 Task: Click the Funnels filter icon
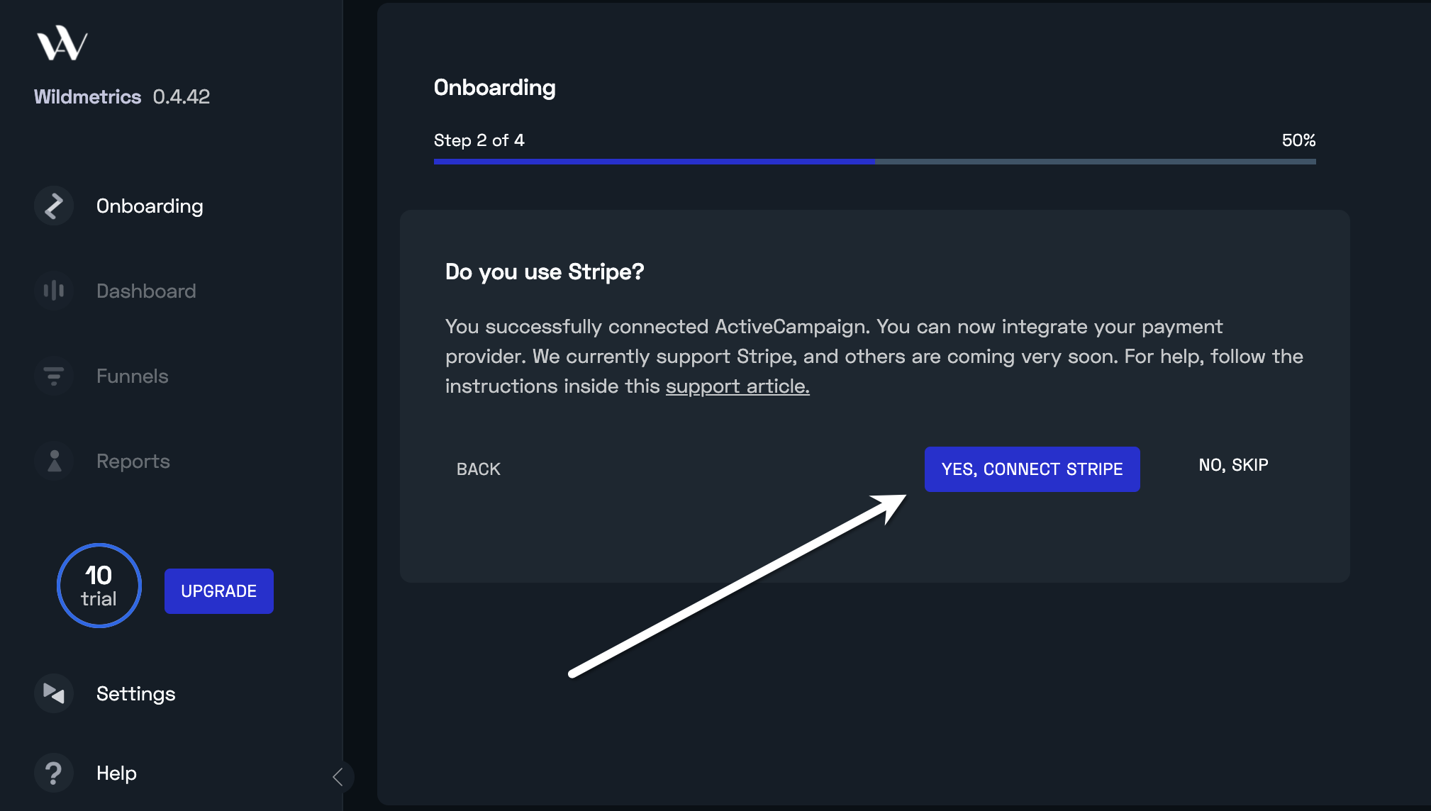(x=54, y=376)
